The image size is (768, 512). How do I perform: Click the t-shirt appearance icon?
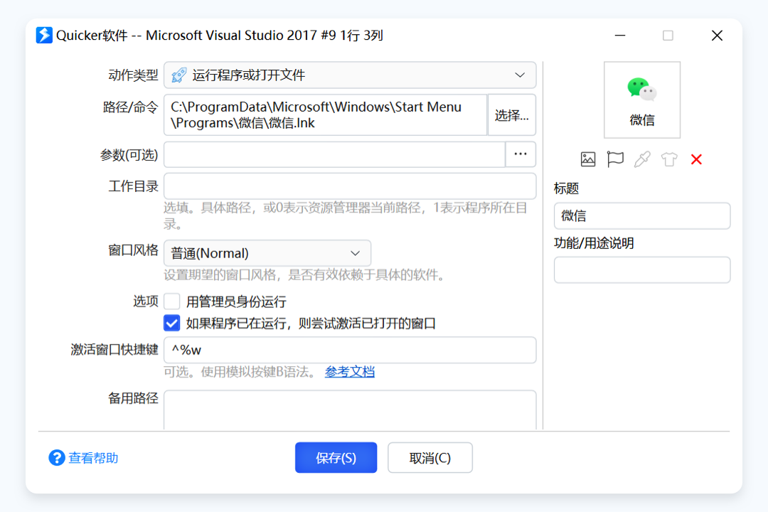point(668,159)
